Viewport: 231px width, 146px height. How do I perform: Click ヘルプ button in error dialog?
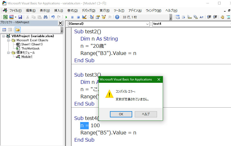pyautogui.click(x=146, y=114)
